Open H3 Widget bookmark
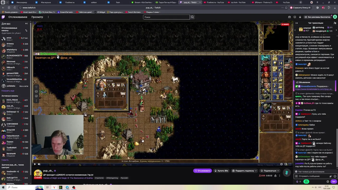The height and width of the screenshot is (190, 338). [100, 12]
